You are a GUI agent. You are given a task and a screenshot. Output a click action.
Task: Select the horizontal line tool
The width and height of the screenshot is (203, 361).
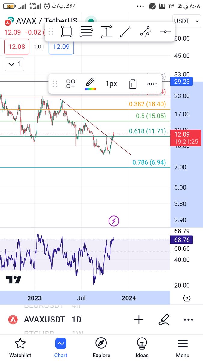[165, 31]
